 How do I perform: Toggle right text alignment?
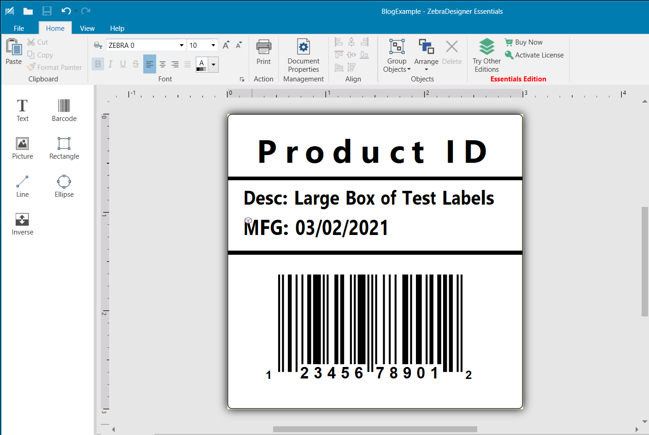[175, 64]
